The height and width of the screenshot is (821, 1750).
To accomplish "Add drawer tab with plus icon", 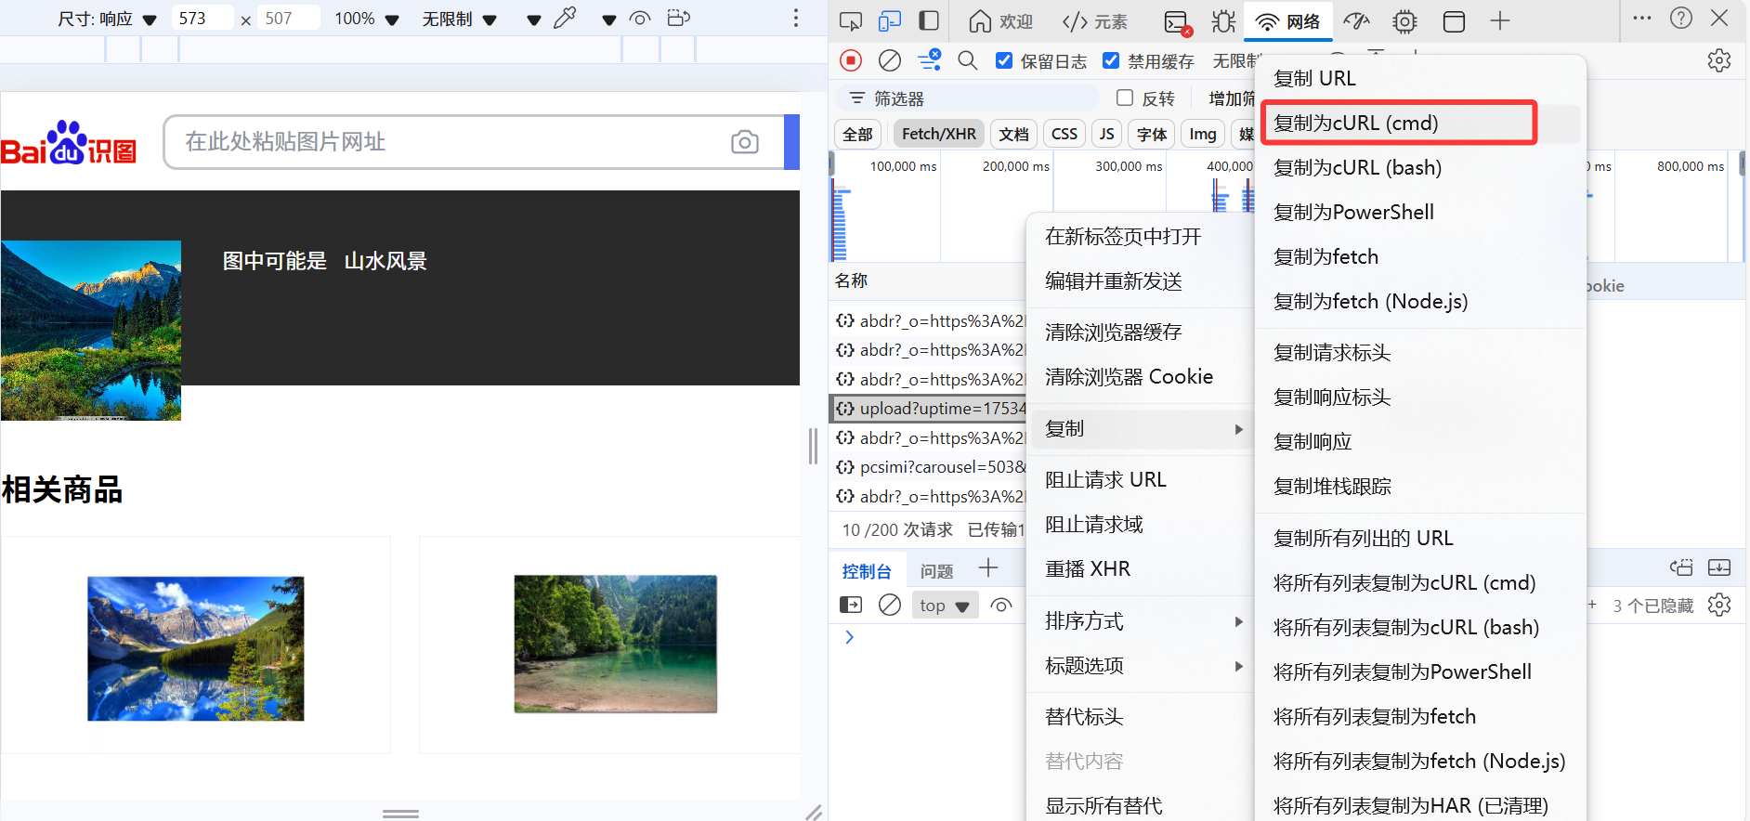I will pos(988,567).
